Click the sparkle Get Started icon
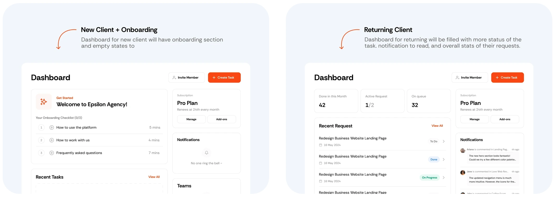The image size is (556, 198). point(43,102)
